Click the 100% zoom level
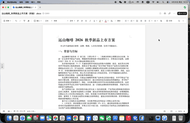This screenshot has height=123, width=190. (180, 111)
